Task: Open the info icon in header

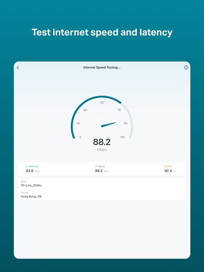Action: point(186,68)
